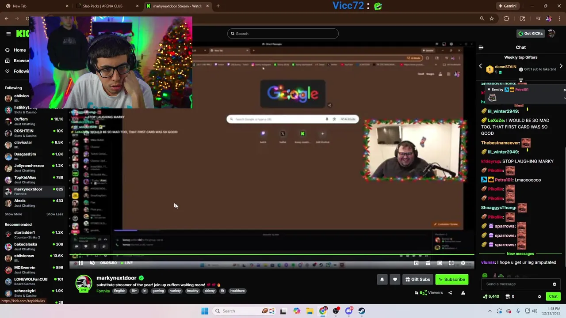This screenshot has height=318, width=566.
Task: Collapse the chat panel arrow icon
Action: [x=481, y=47]
